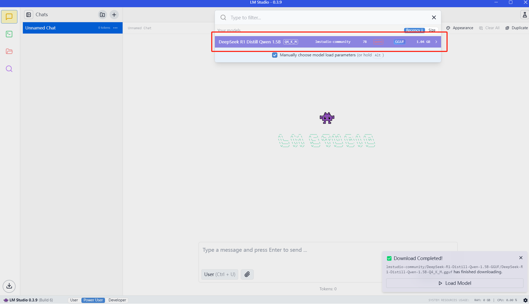This screenshot has width=529, height=304.
Task: Click the Q4_K_M quantization badge
Action: (x=291, y=42)
